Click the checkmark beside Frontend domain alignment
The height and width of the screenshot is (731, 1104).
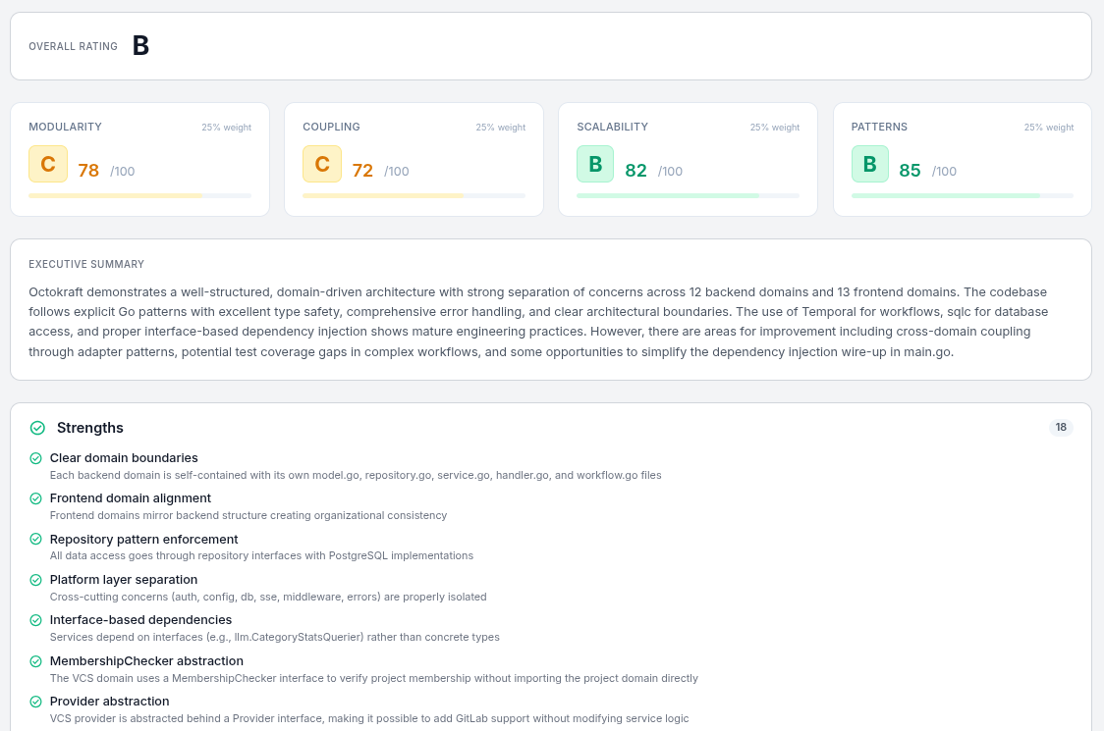pyautogui.click(x=36, y=498)
